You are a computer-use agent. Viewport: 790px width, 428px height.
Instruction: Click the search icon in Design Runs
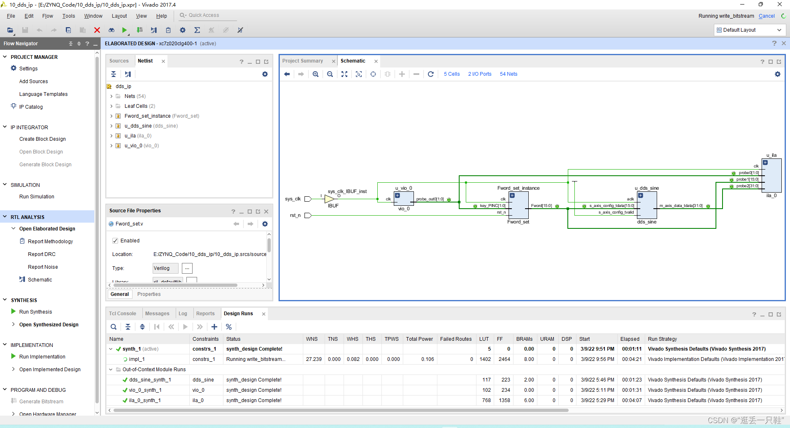pos(114,327)
